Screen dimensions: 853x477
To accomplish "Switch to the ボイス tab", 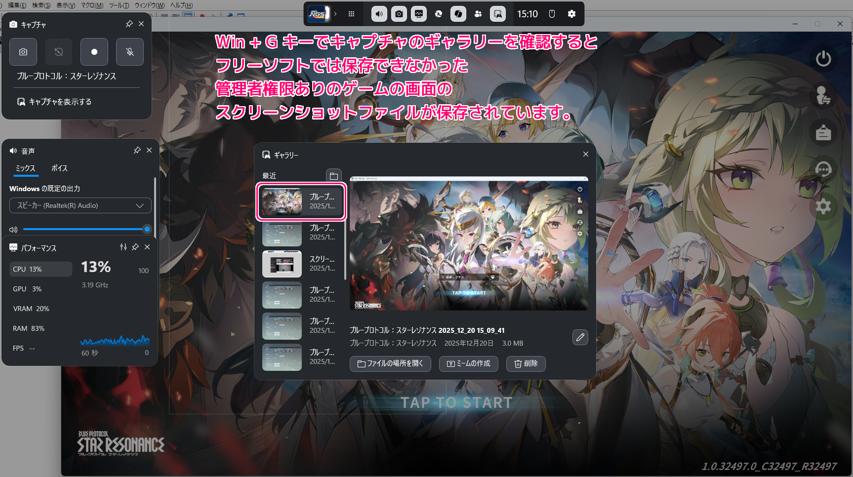I will click(59, 168).
